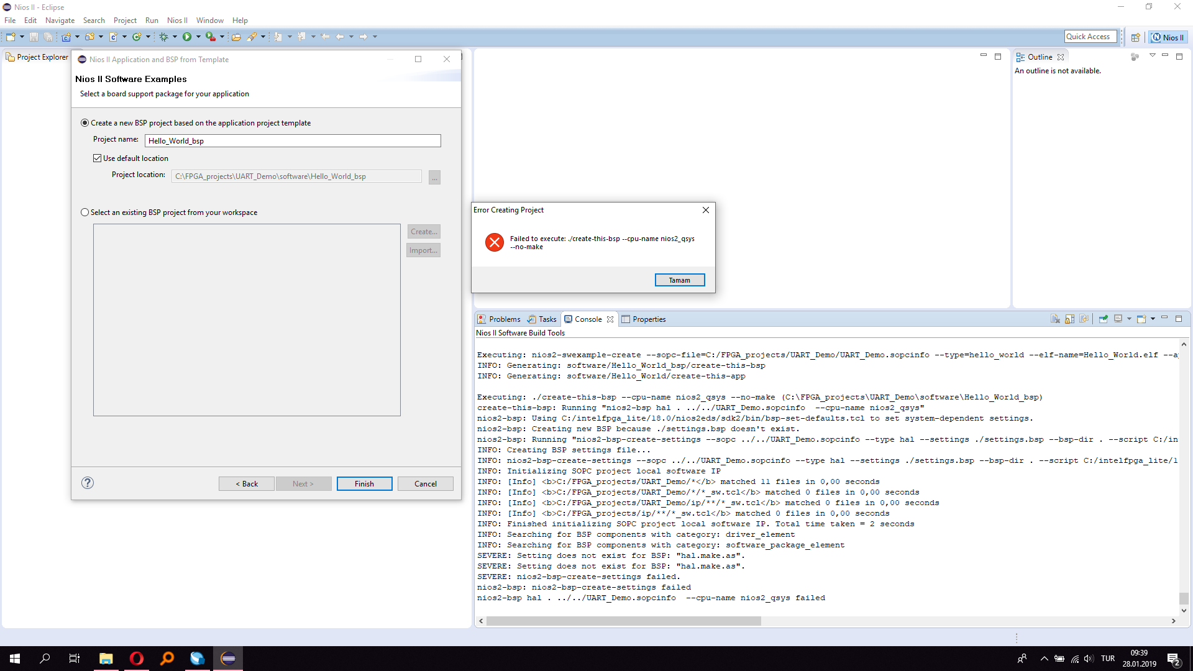Expand the External Tools dropdown arrow
Screen dimensions: 1193x671
[222, 37]
